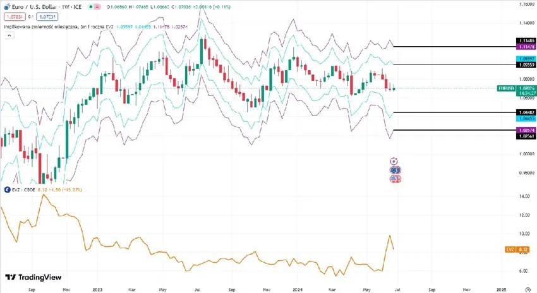
Task: Select the horizontal line at level 1.04482
Action: point(454,112)
